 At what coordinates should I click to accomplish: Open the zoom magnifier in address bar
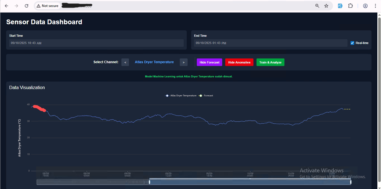(317, 6)
